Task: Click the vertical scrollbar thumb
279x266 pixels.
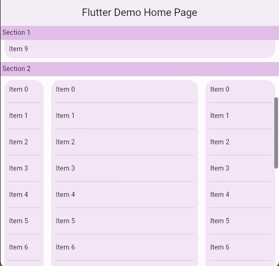Action: point(276,133)
